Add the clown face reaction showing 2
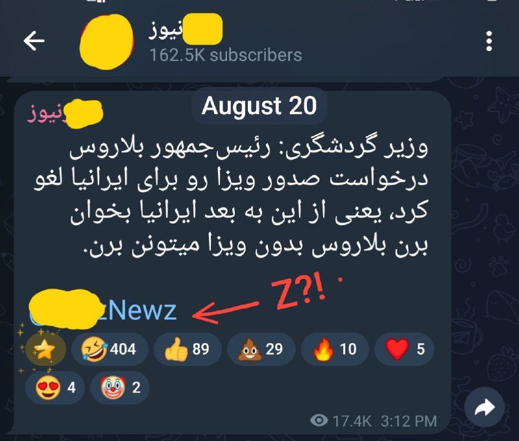 click(x=120, y=387)
